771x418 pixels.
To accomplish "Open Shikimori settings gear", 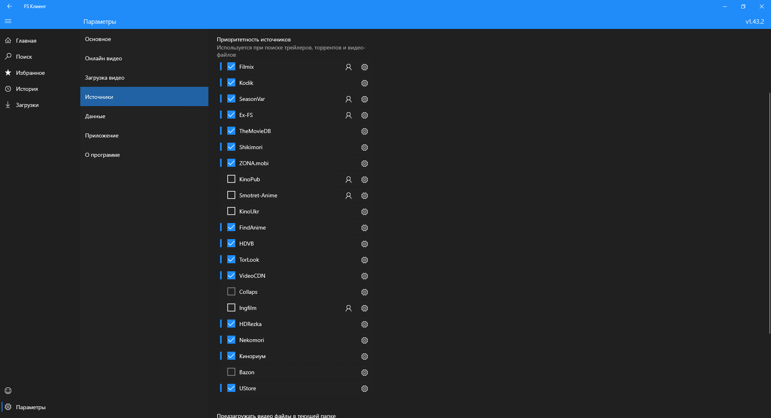I will (x=365, y=148).
